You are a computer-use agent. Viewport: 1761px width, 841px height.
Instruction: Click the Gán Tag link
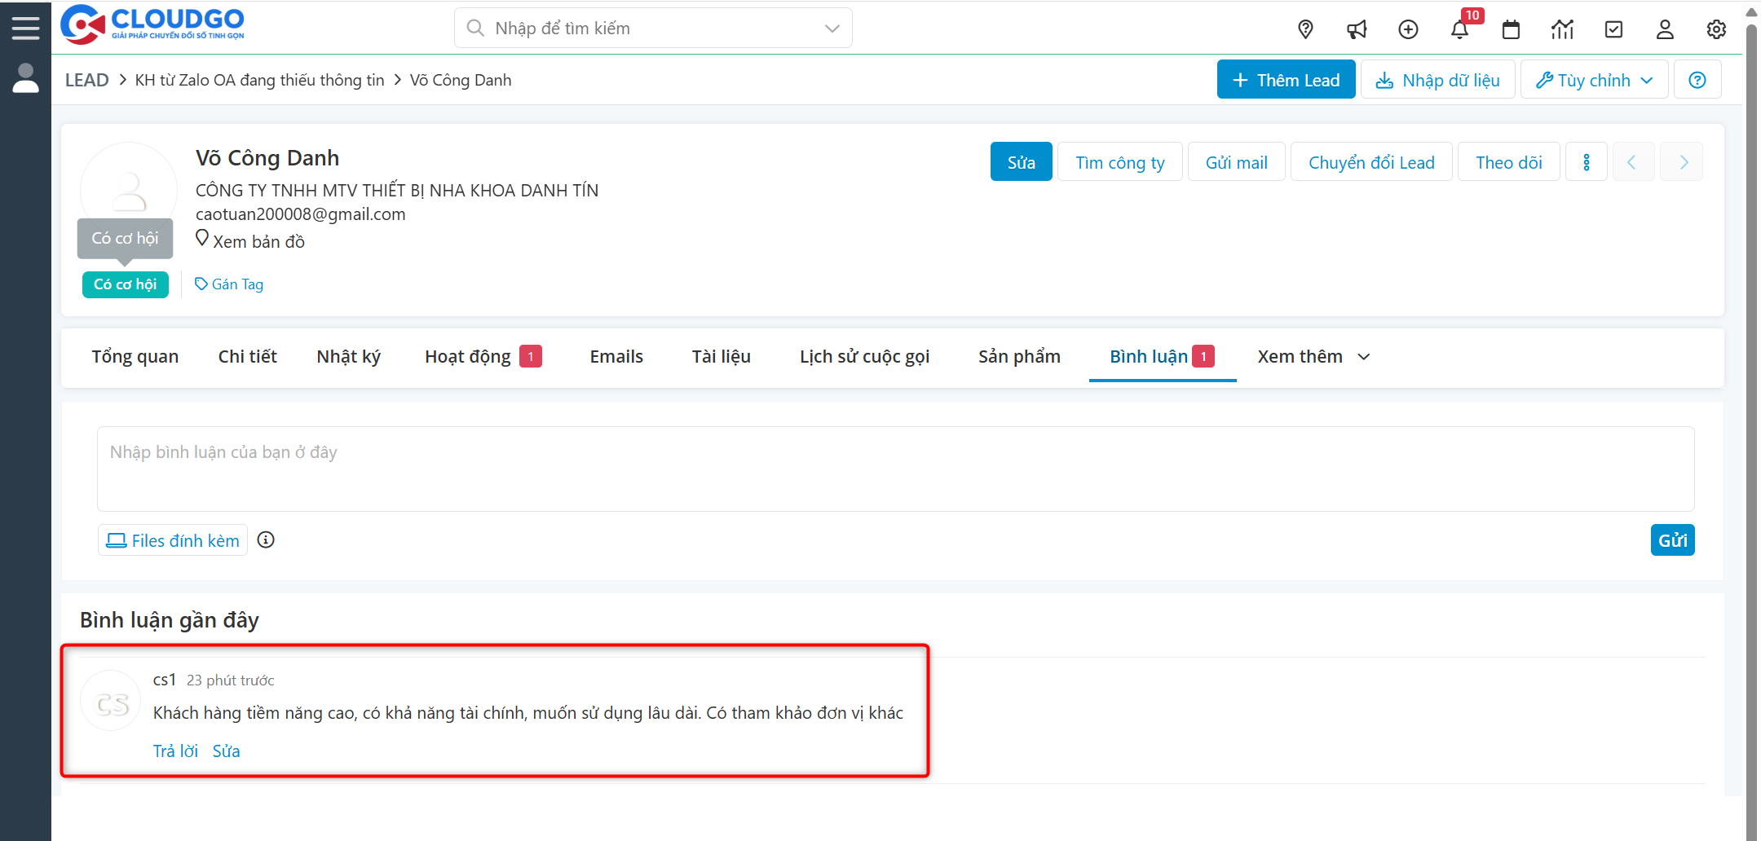(236, 284)
